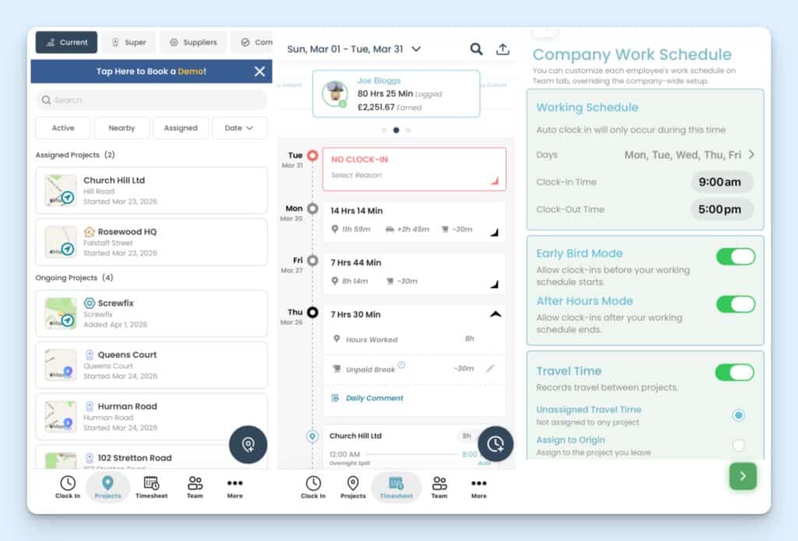Turn off the Travel Time toggle
Screen dimensions: 798x541
tap(735, 372)
